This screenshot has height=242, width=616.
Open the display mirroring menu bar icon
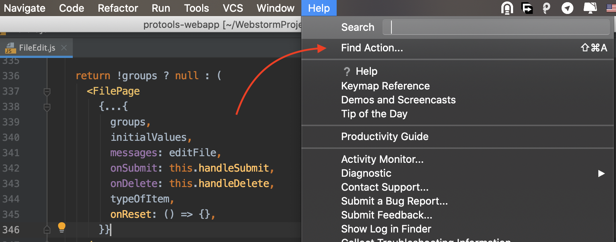[590, 8]
